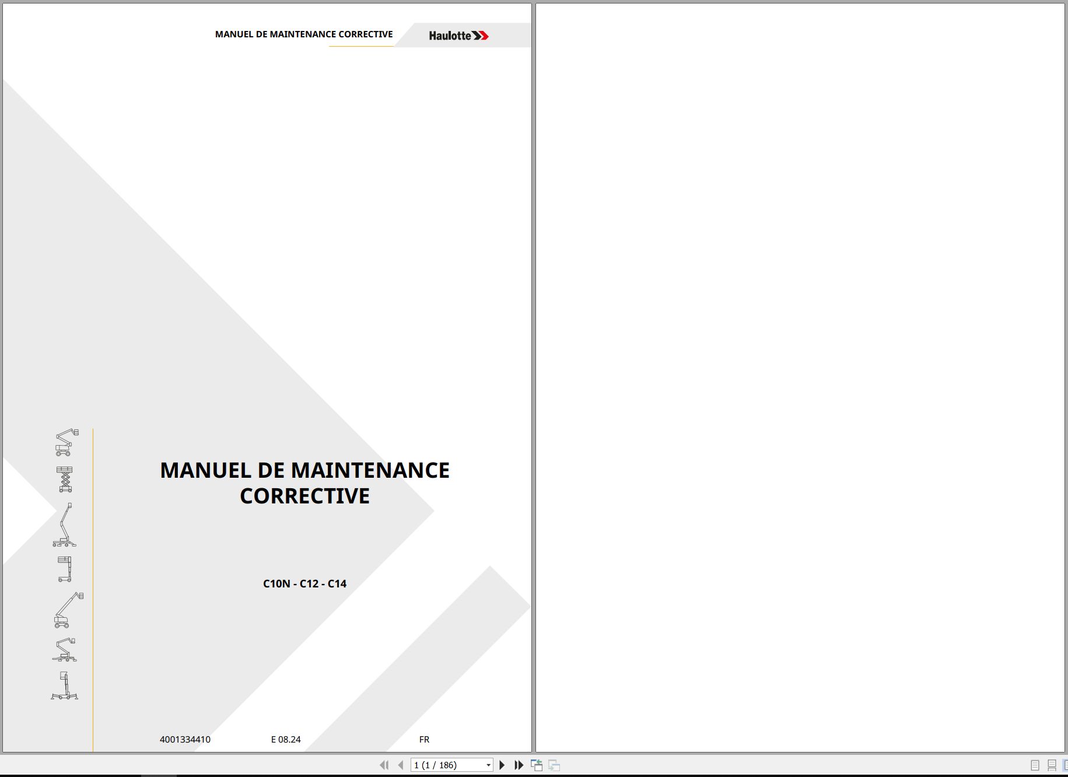Click the scissor lift machine icon

coord(65,479)
